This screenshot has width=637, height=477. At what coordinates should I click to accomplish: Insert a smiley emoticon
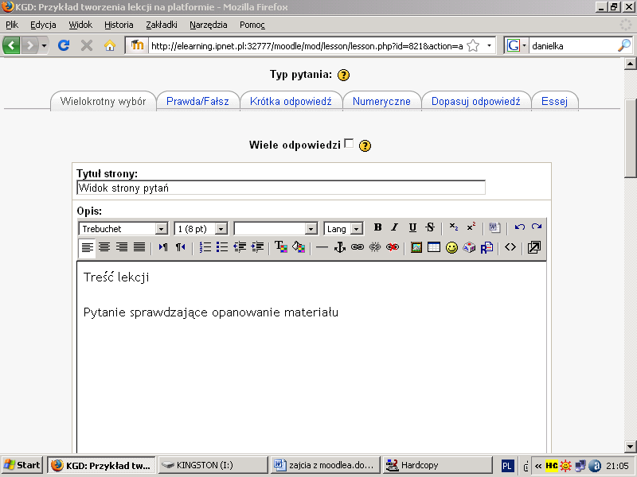(x=451, y=247)
